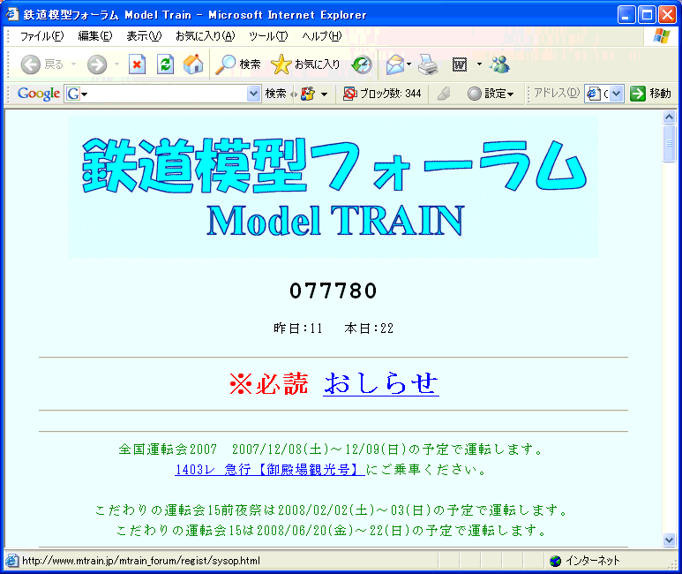
Task: Click IE icon in title bar
Action: 11,14
